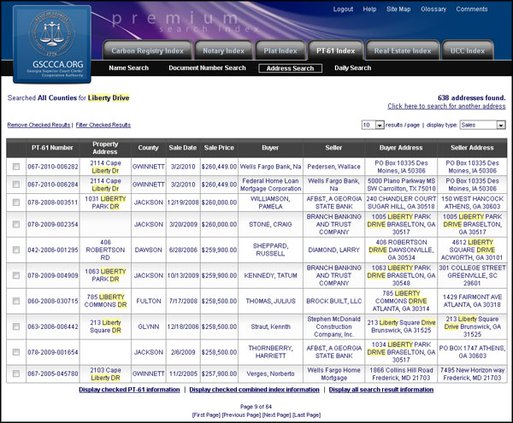This screenshot has height=423, width=513.
Task: Open the Plat Index tab
Action: [x=280, y=50]
